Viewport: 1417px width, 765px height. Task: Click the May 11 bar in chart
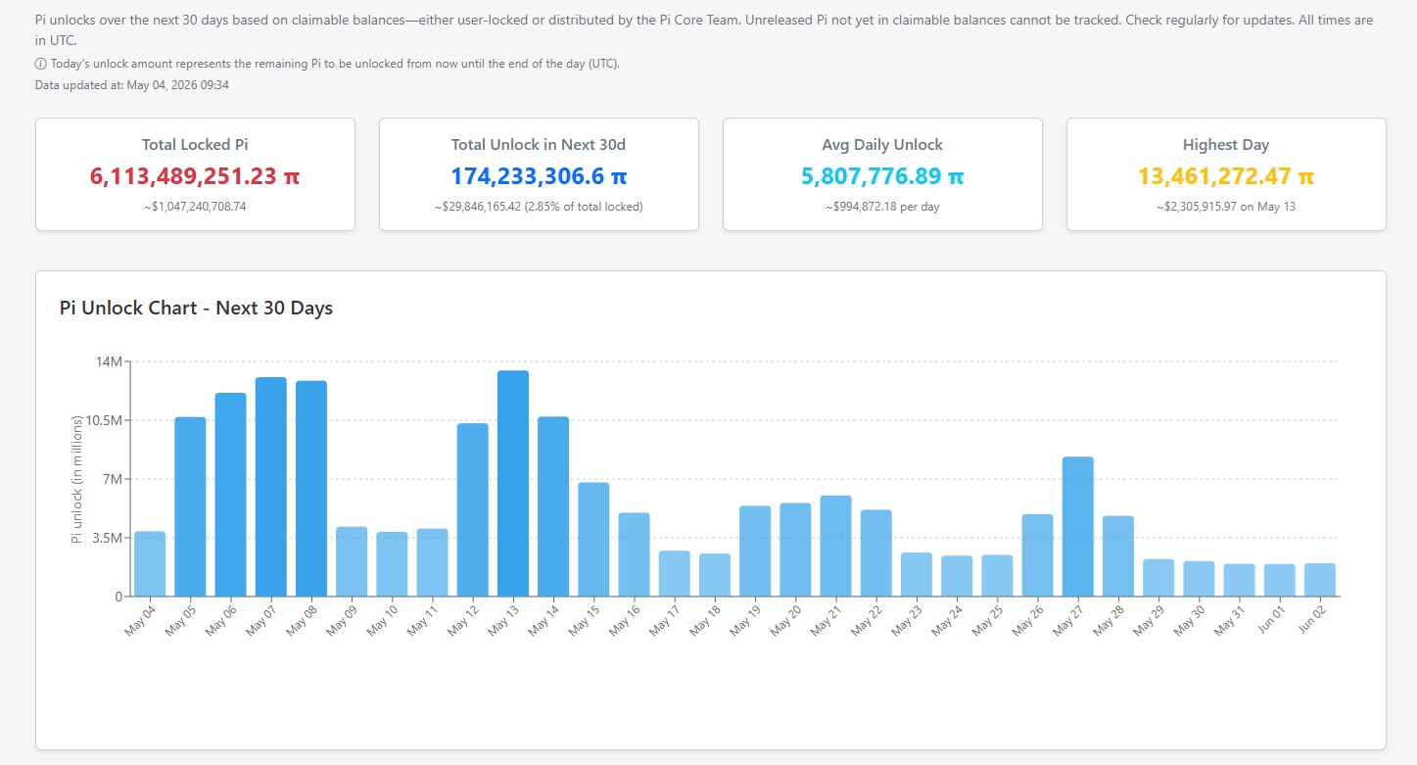tap(432, 562)
